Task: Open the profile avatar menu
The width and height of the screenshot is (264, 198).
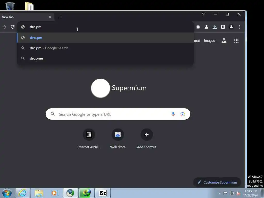Action: pyautogui.click(x=231, y=27)
